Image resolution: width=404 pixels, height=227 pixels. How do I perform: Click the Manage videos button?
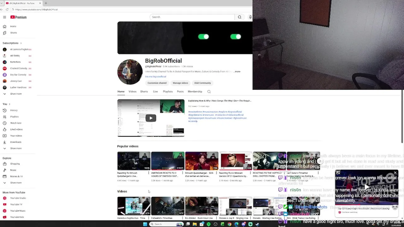click(181, 83)
